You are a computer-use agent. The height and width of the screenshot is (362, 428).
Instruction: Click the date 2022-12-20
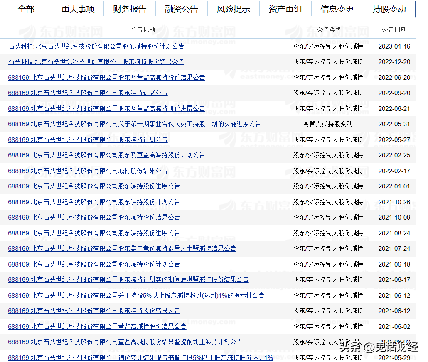394,62
